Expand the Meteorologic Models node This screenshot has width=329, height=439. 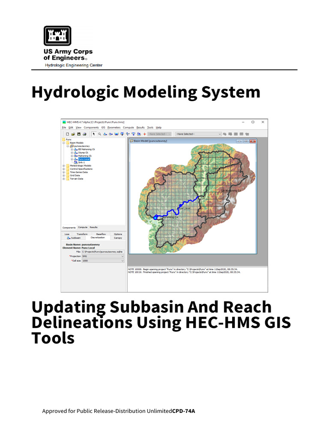coord(64,166)
